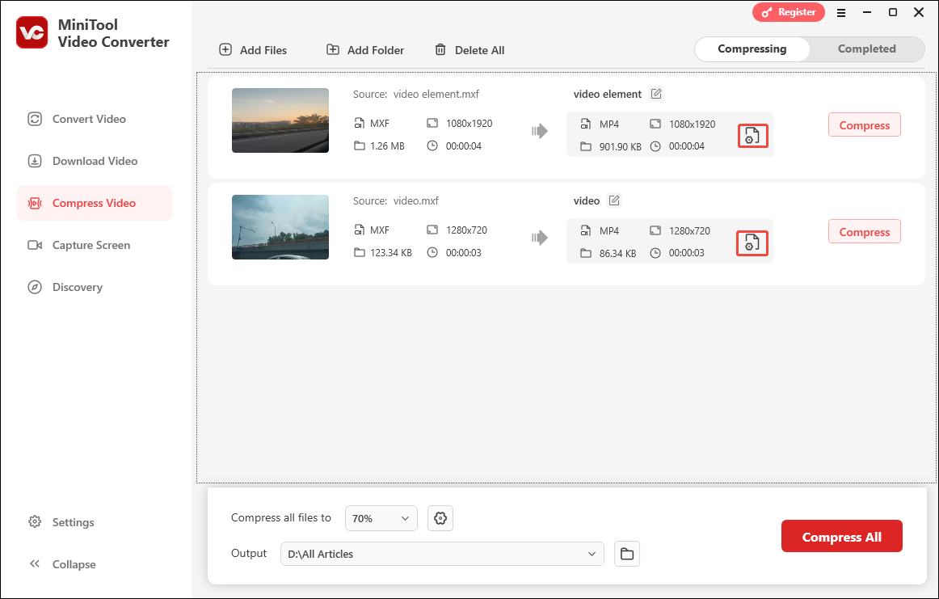This screenshot has width=939, height=599.
Task: Click source resolution 1280x720
Action: pos(466,230)
